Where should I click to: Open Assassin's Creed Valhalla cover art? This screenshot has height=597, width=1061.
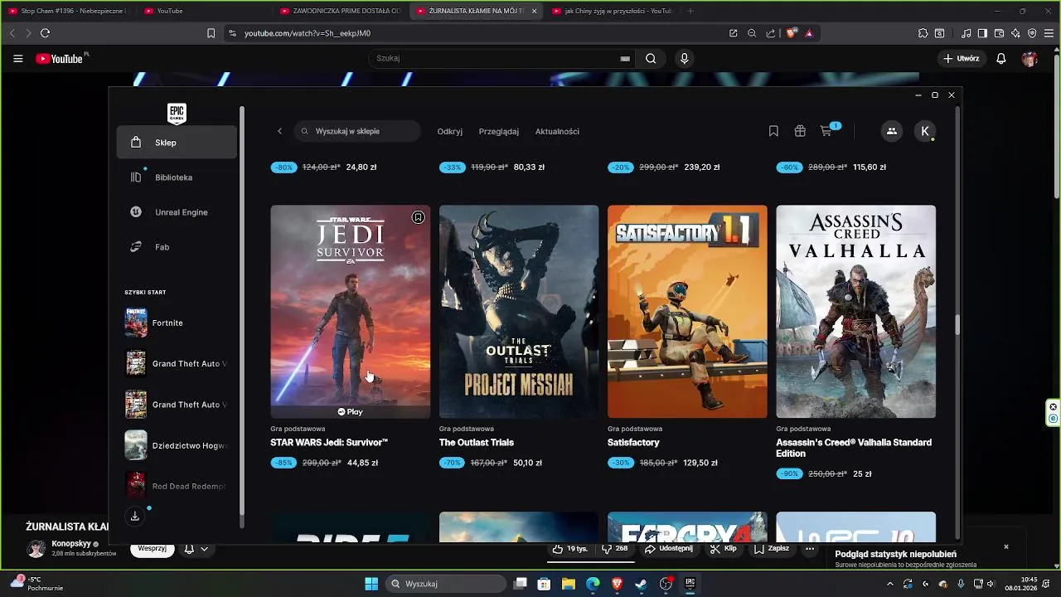pos(856,312)
